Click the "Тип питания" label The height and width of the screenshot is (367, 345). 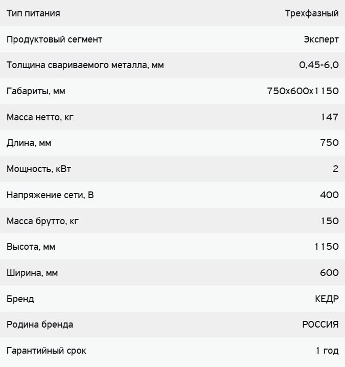coord(33,13)
